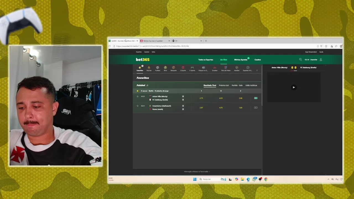
Task: Close the bet365 browser tab
Action: click(137, 41)
